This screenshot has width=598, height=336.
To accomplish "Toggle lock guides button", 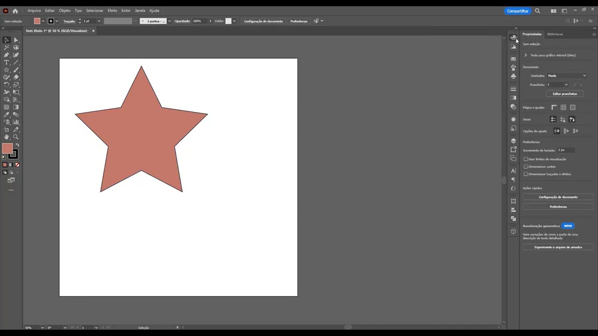I will [562, 119].
